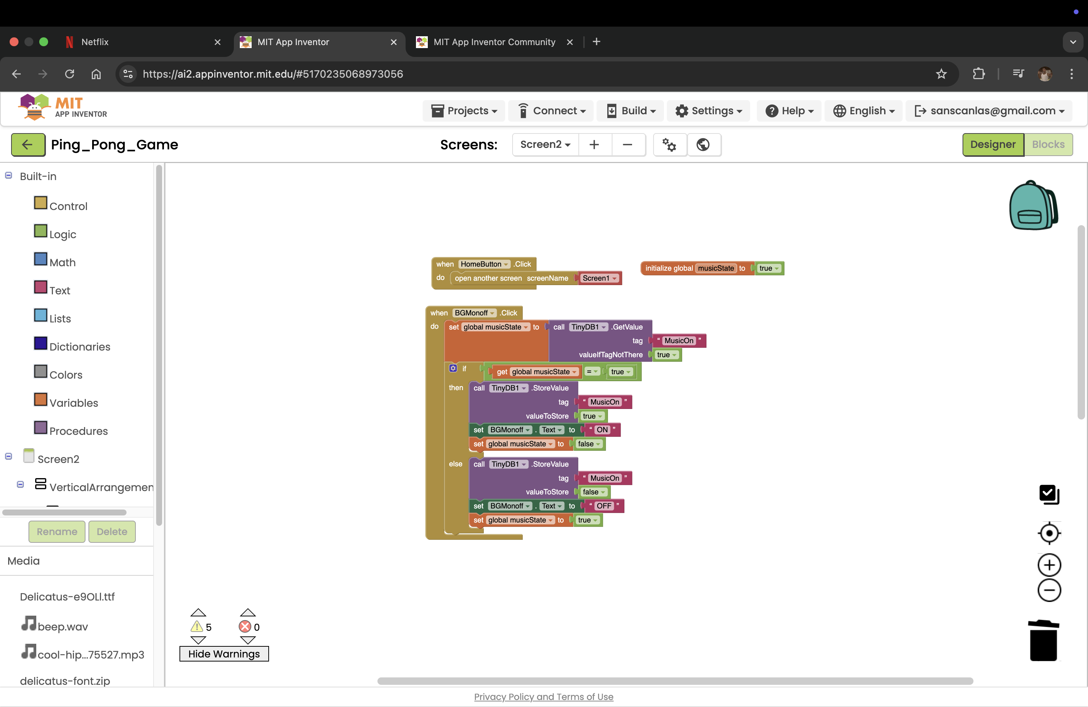1088x707 pixels.
Task: Open the Build menu
Action: click(630, 111)
